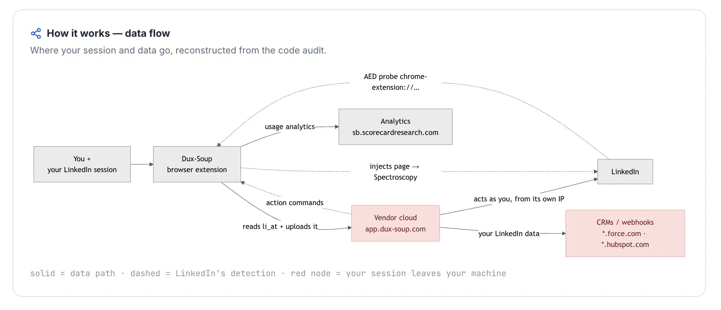This screenshot has width=721, height=310.
Task: Click the red Vendor cloud app.dux-soup.com node
Action: pos(395,223)
